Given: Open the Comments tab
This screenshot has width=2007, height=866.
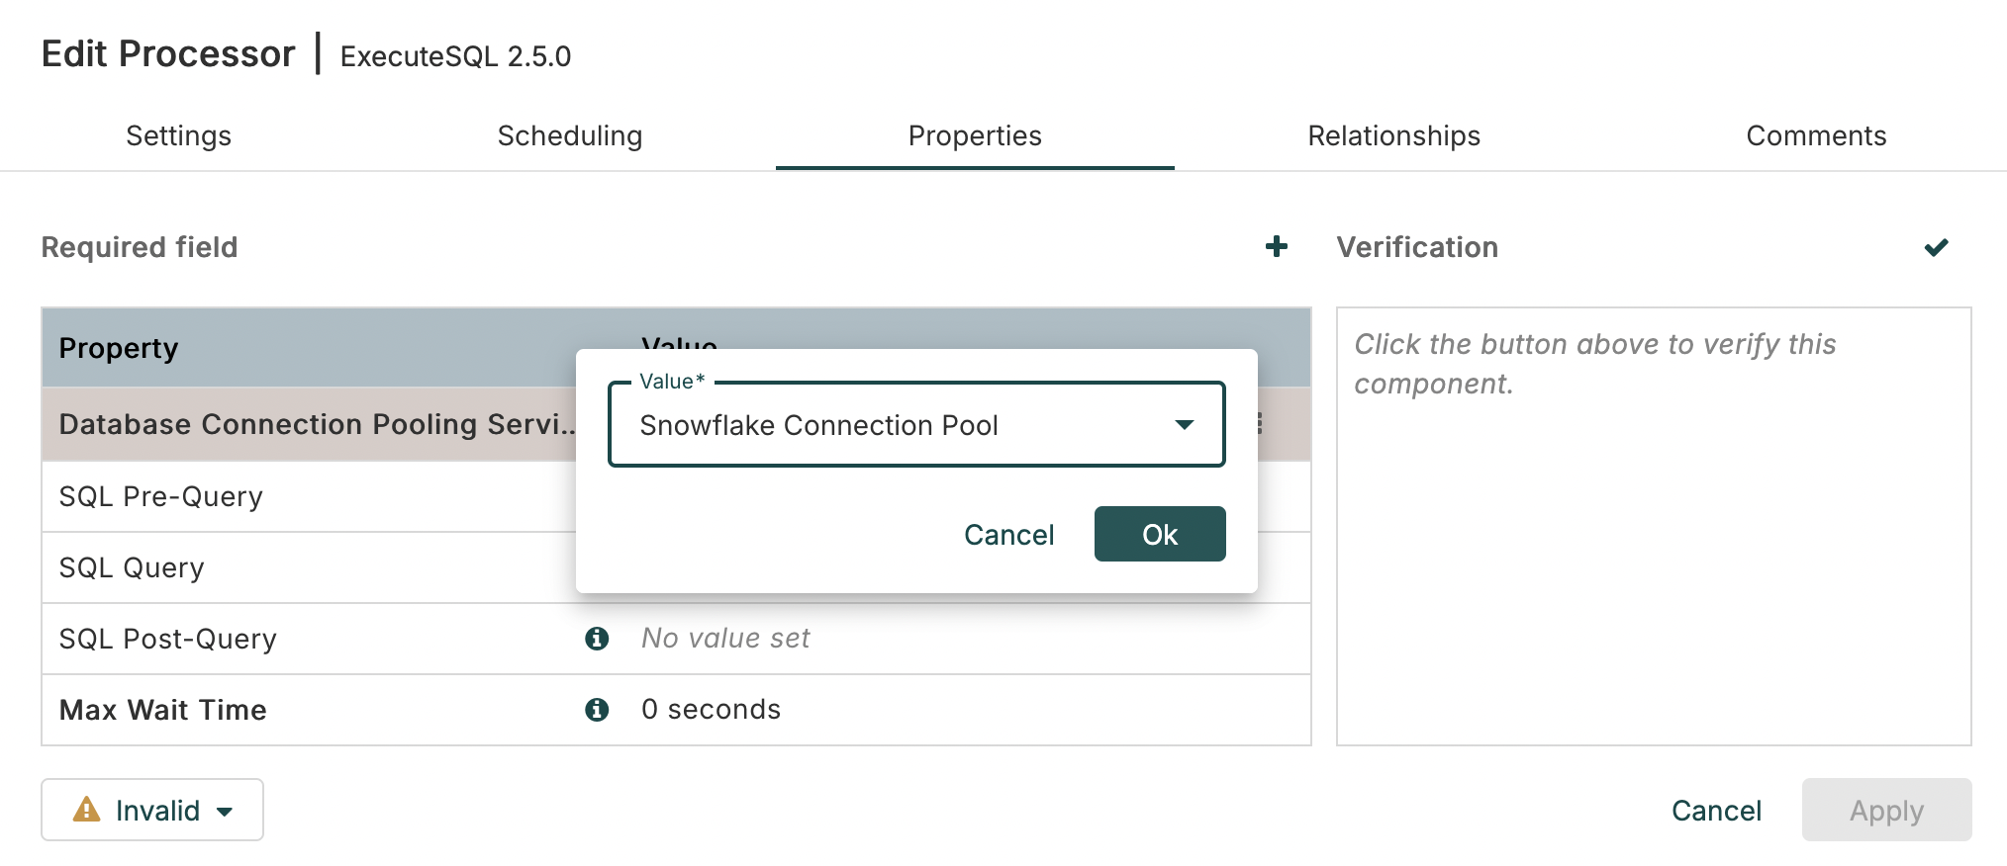Looking at the screenshot, I should coord(1815,135).
